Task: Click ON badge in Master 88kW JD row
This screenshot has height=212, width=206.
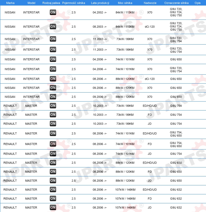Action: tap(53, 181)
